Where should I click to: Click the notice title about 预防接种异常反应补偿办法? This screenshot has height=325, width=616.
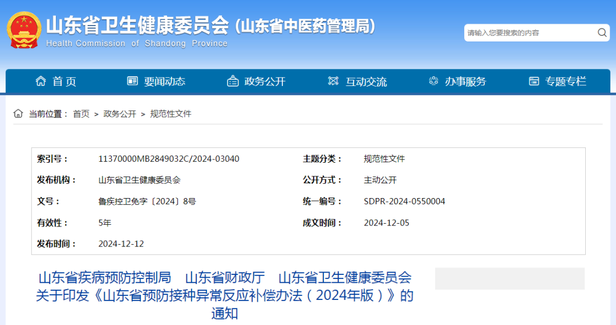pyautogui.click(x=225, y=295)
